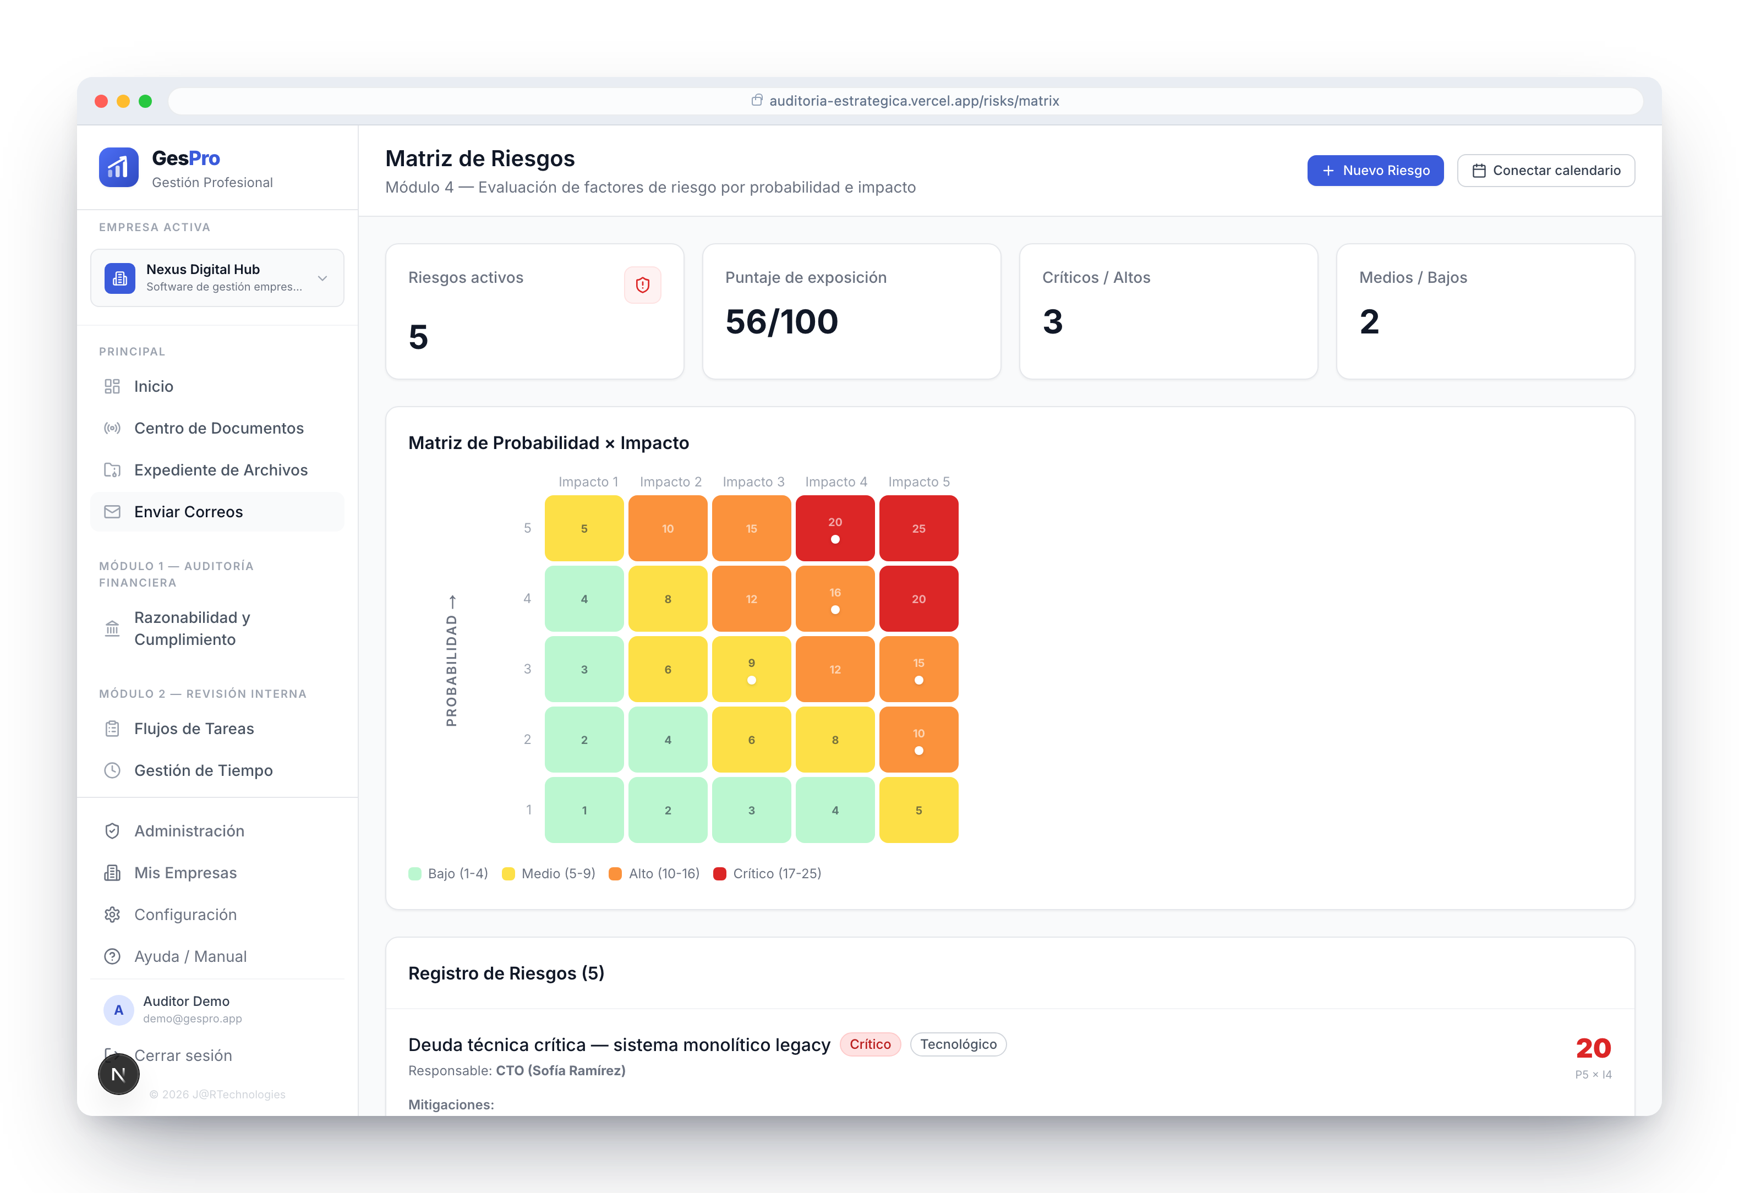Click the Conectar calendario button
This screenshot has width=1739, height=1193.
click(x=1546, y=171)
